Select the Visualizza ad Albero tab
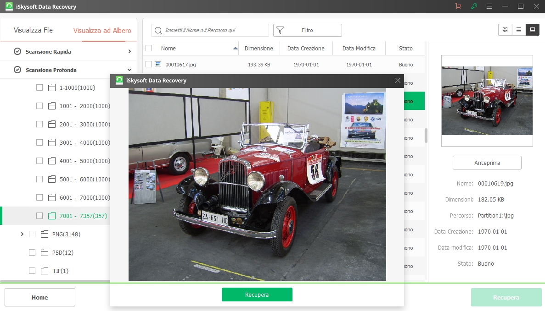Viewport: 545px width, 311px height. pos(102,31)
